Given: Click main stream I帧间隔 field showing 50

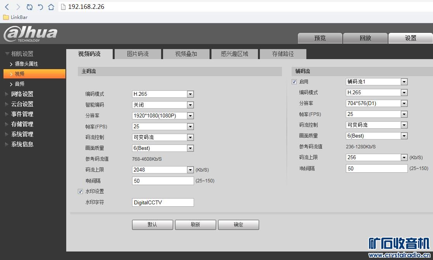Looking at the screenshot, I should pos(163,181).
